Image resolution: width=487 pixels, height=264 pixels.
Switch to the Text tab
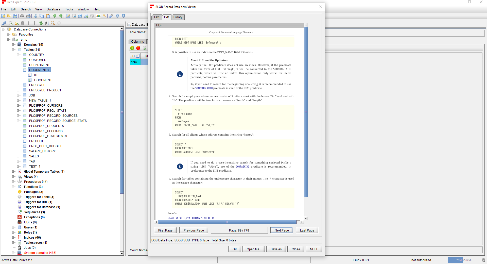[x=156, y=17]
